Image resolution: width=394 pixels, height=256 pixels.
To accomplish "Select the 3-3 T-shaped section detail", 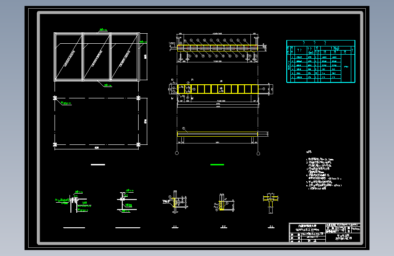I will click(271, 204).
